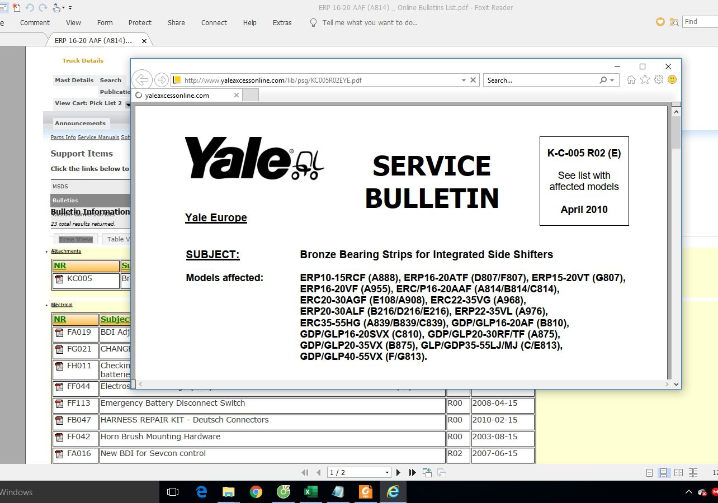
Task: Go to first page in Foxit
Action: 305,472
